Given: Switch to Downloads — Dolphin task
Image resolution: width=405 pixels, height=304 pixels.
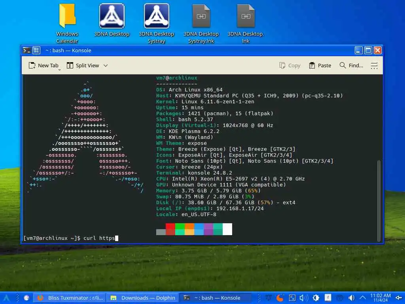Looking at the screenshot, I should pyautogui.click(x=142, y=298).
